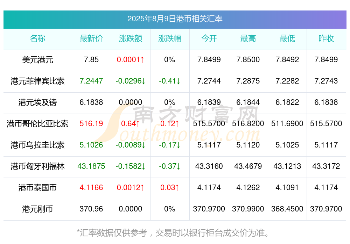Image resolution: width=350 pixels, height=244 pixels.
Task: Click the red change value 0.0001↑
Action: pos(131,59)
